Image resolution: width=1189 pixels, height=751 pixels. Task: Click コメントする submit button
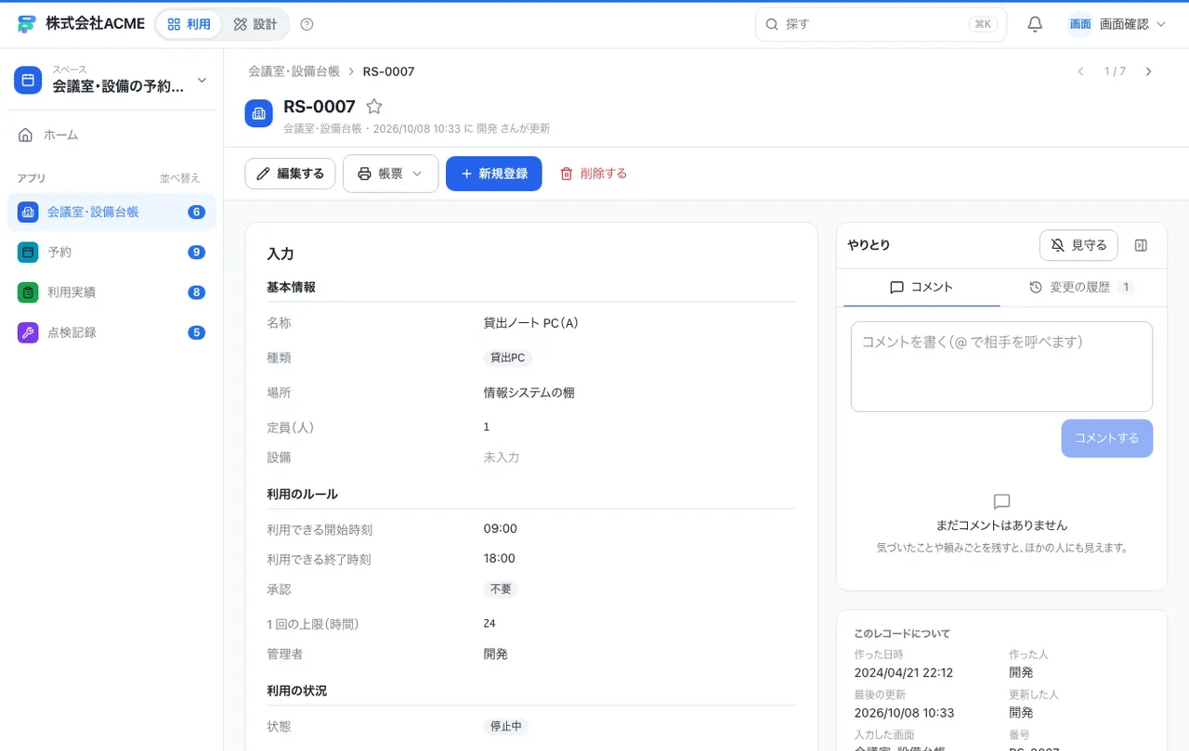[1107, 438]
